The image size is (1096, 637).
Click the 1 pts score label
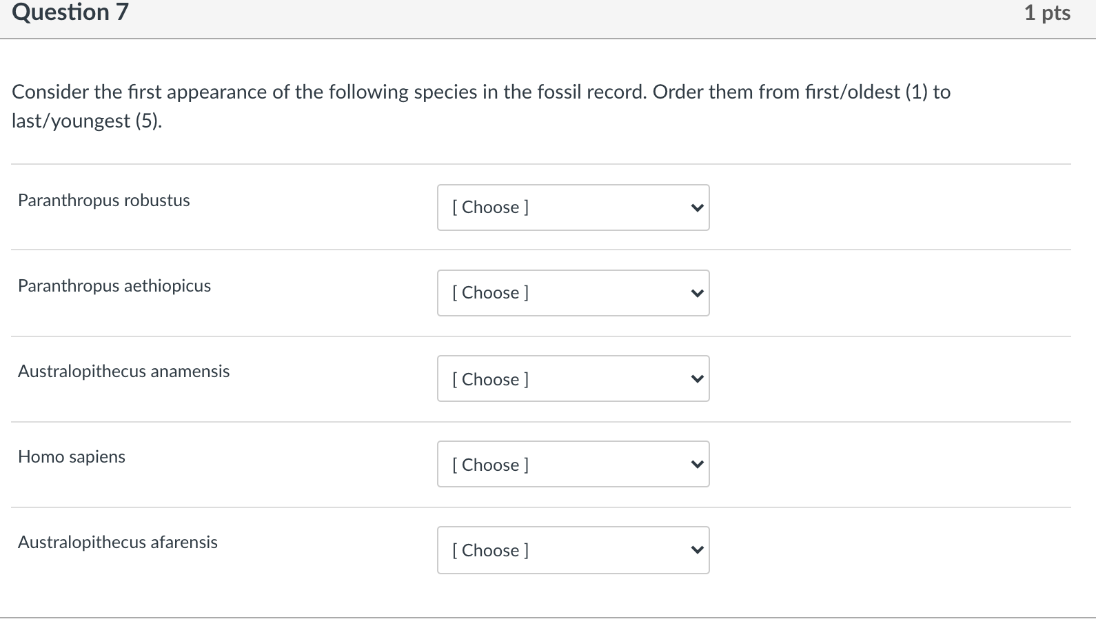(x=1046, y=13)
